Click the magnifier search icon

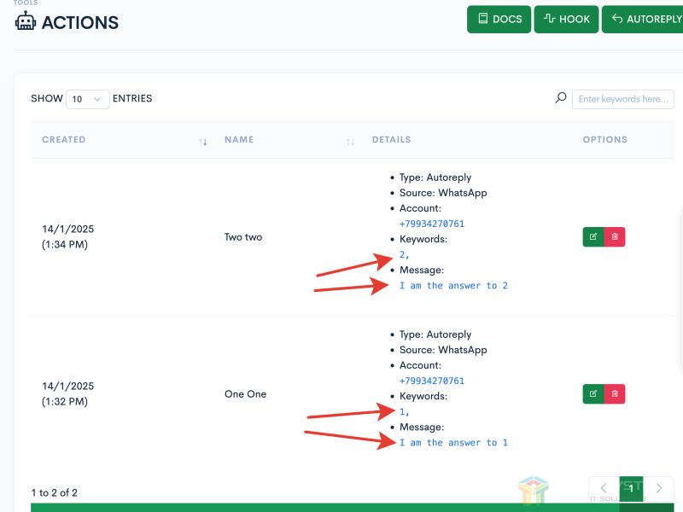click(561, 98)
